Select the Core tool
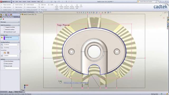Screen dimensions: 169x95 pyautogui.click(x=81, y=6)
